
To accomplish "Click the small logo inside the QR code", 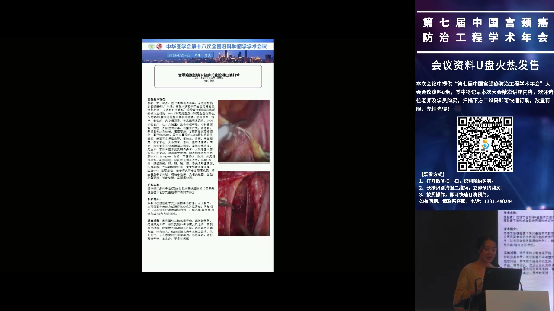I will coord(485,144).
